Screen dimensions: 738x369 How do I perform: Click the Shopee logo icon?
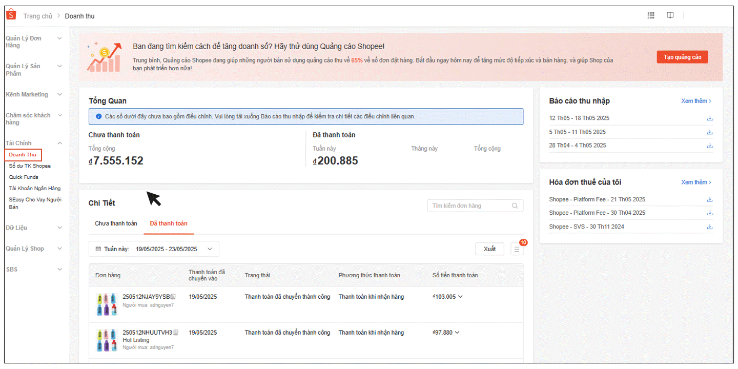point(11,15)
